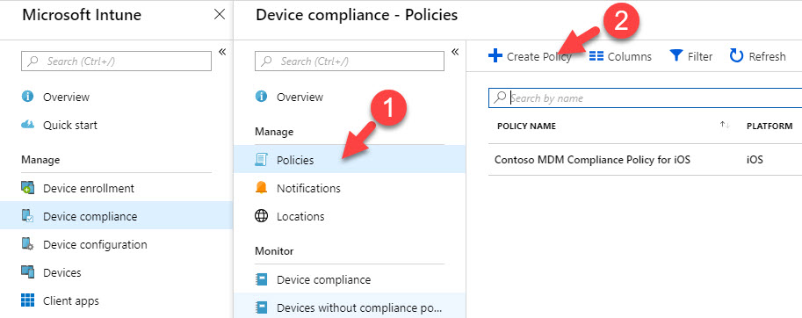Click the magnifier icon in Search by name box

pos(501,98)
